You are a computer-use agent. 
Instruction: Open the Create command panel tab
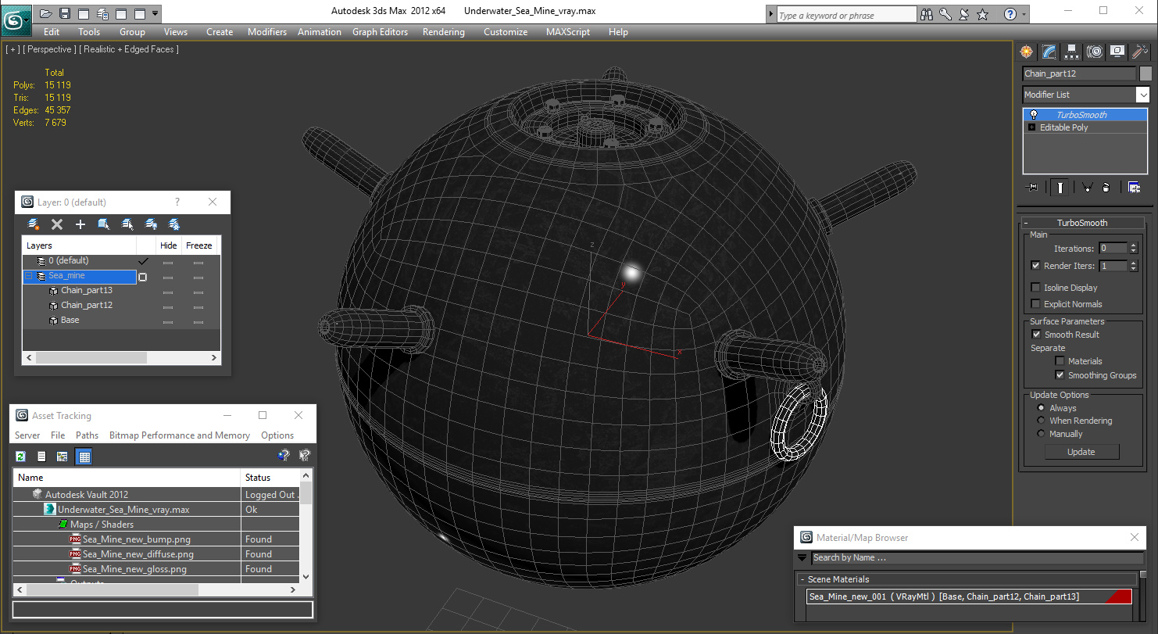point(1026,52)
